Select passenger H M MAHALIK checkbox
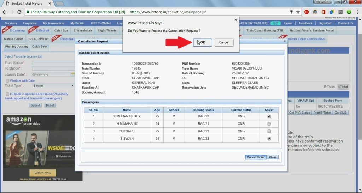 [269, 124]
